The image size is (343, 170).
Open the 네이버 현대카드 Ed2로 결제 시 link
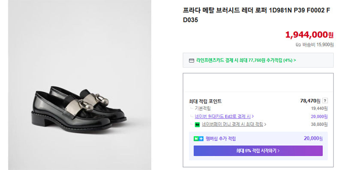[223, 116]
